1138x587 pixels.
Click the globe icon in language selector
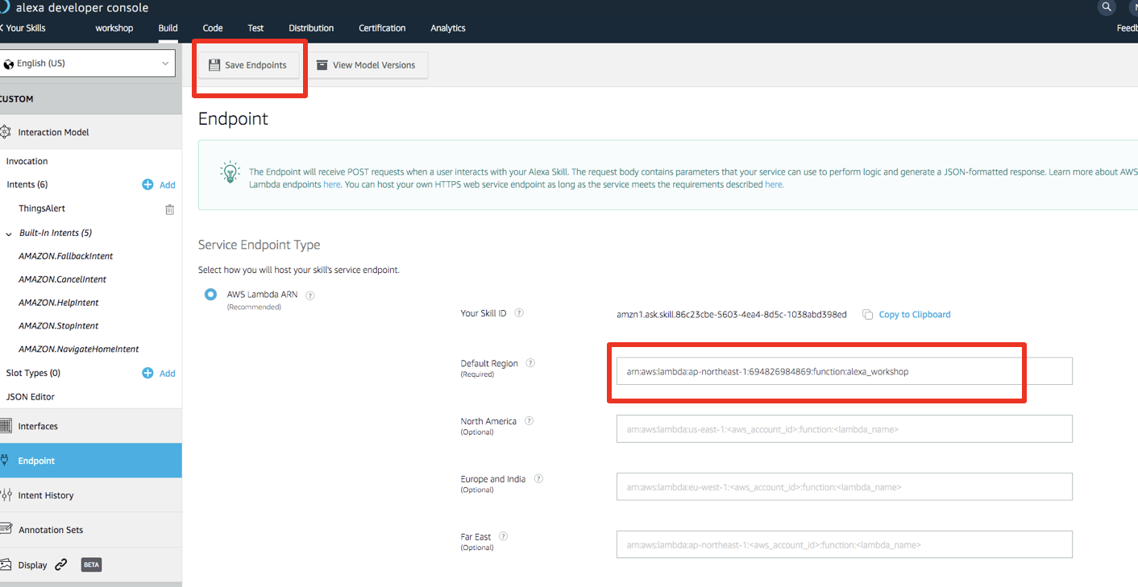[x=9, y=64]
